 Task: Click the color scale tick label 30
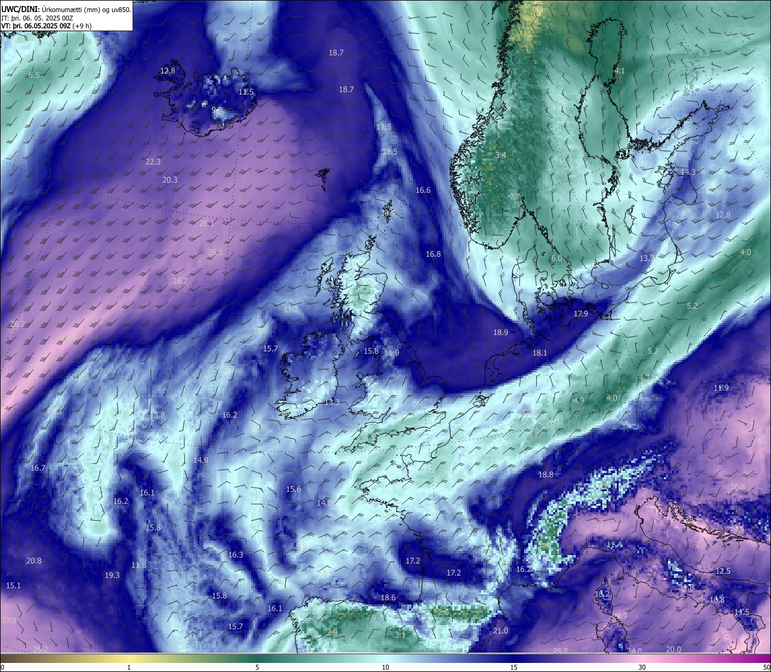(642, 667)
